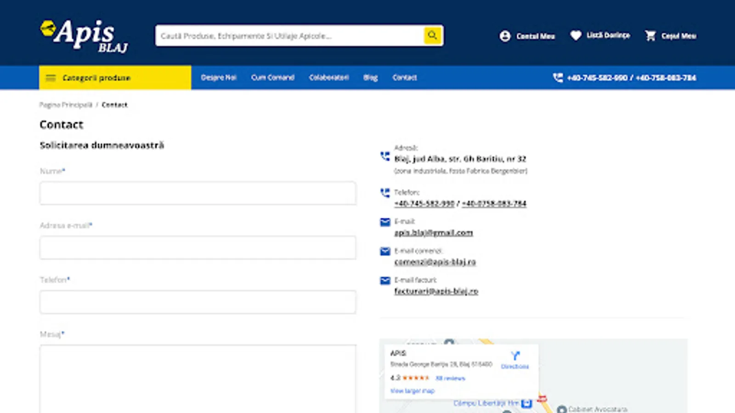Click the header phone numbers text
The image size is (735, 413).
pyautogui.click(x=631, y=78)
